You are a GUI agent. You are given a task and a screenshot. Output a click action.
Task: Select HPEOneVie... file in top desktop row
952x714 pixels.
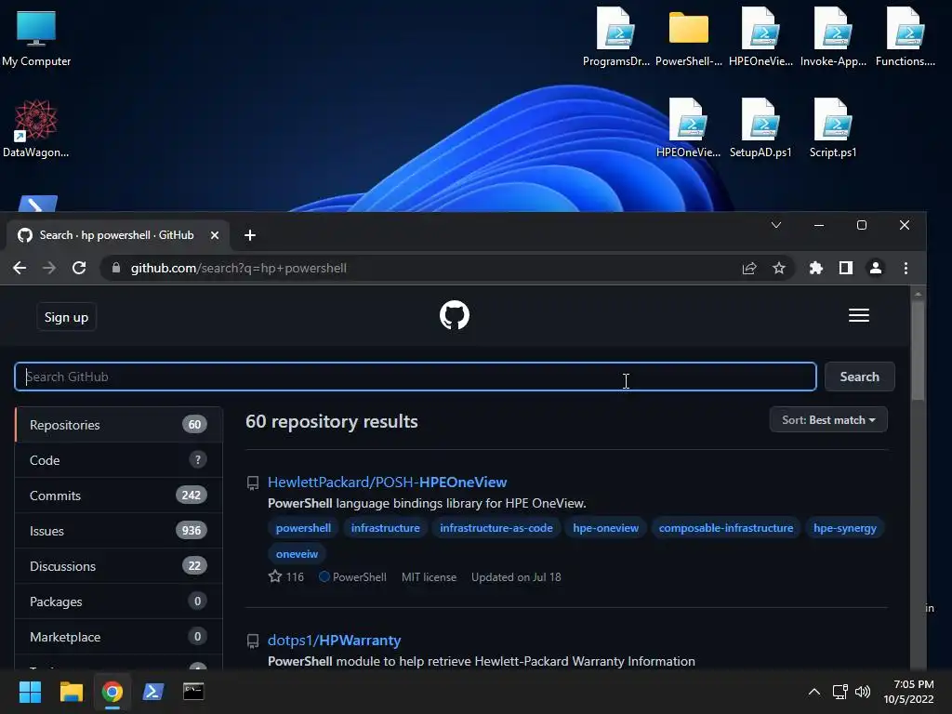(760, 37)
